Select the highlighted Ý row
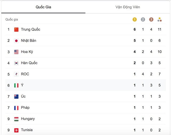This screenshot has width=171, height=135. 85,85
